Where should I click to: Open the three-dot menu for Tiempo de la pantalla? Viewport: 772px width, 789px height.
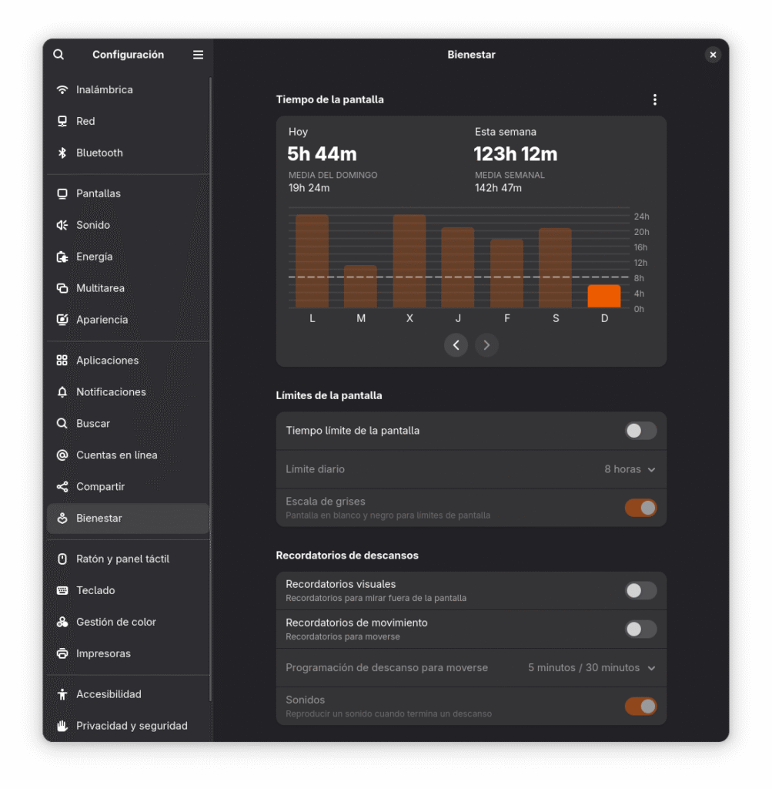coord(654,99)
